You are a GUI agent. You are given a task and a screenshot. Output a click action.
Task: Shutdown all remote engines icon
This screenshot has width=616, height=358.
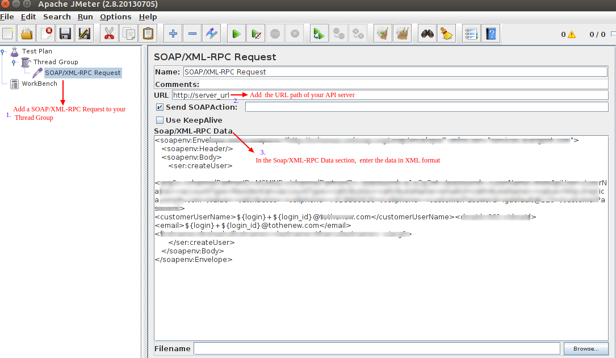click(358, 34)
